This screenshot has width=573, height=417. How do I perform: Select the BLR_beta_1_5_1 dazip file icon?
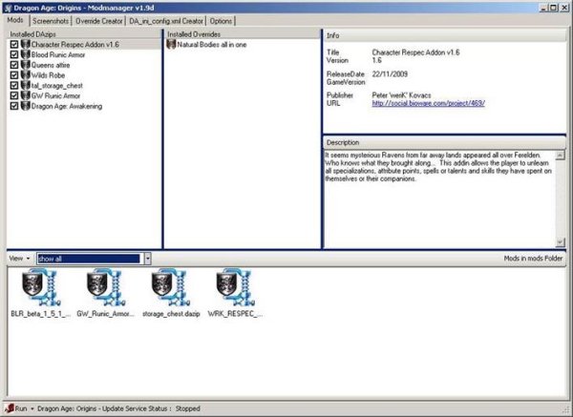point(41,287)
